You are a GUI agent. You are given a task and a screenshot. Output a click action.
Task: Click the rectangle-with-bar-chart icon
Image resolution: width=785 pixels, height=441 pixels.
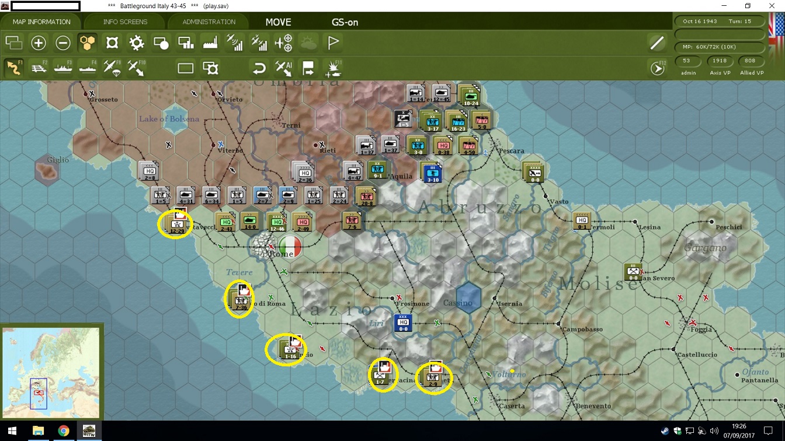pos(186,43)
